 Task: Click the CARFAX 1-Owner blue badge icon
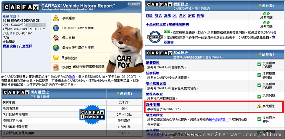tap(56, 28)
